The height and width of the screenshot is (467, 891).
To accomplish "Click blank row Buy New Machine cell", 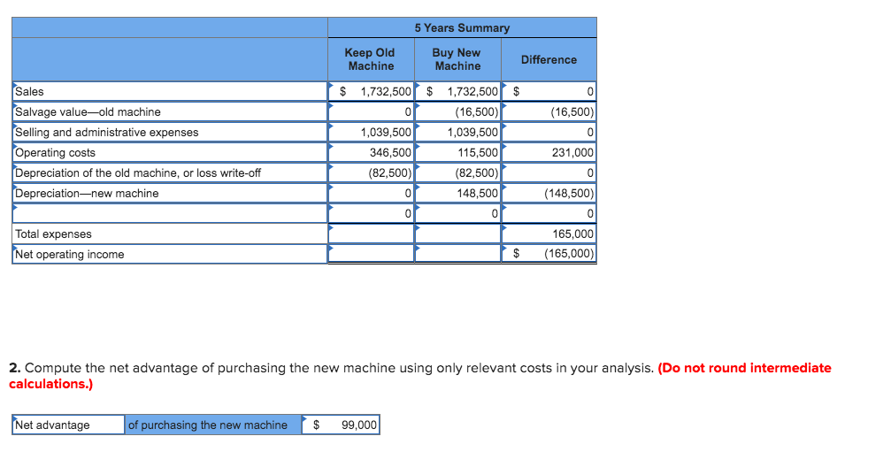I will pyautogui.click(x=457, y=214).
